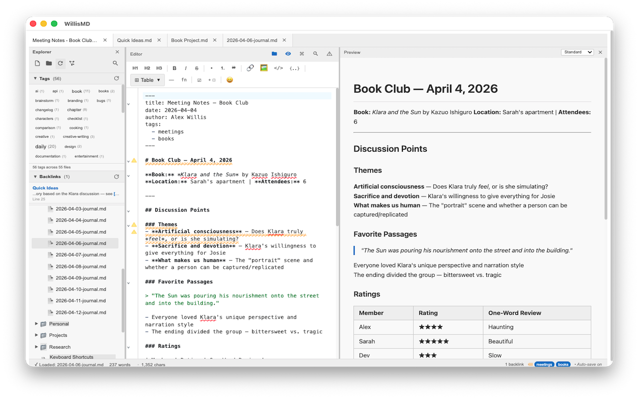Create a new file in the Explorer
Screen dimensions: 639x399
[37, 63]
